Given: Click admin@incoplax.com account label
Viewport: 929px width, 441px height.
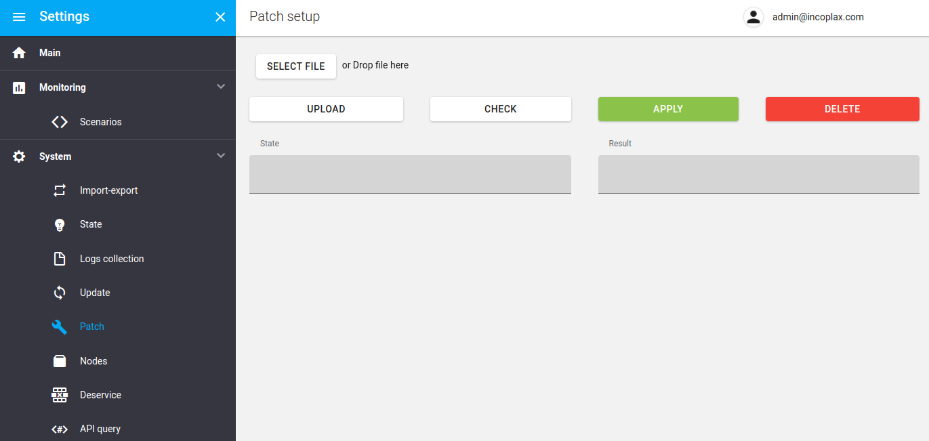Looking at the screenshot, I should pyautogui.click(x=818, y=18).
